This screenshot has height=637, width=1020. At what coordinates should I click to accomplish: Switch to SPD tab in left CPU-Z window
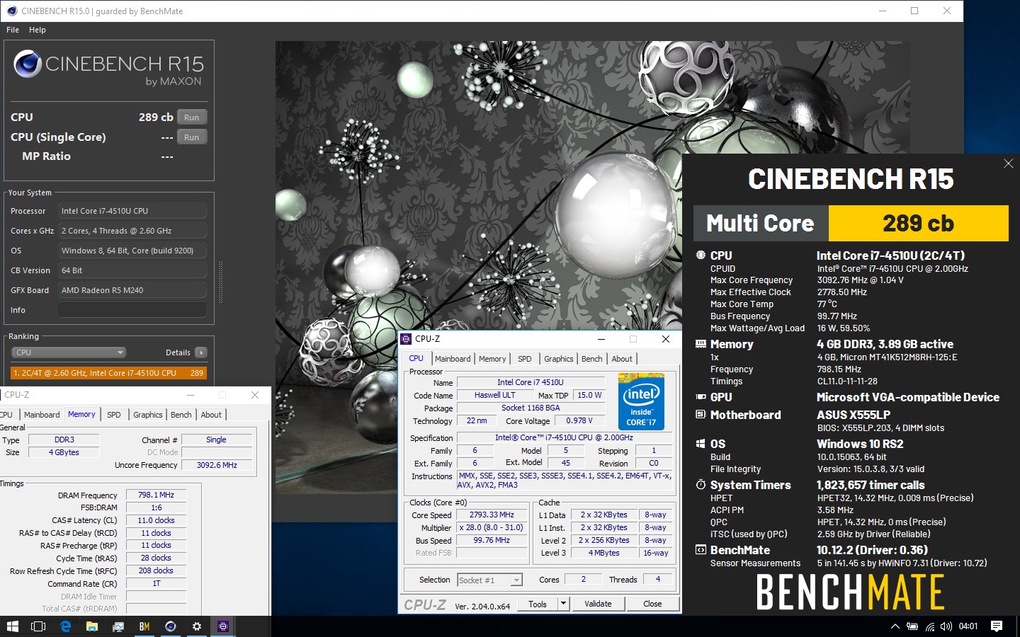pos(114,415)
